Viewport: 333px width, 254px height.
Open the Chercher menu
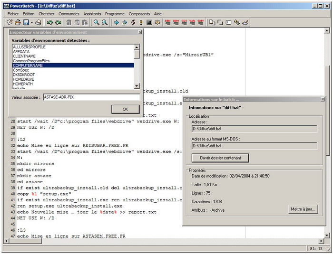pos(46,14)
